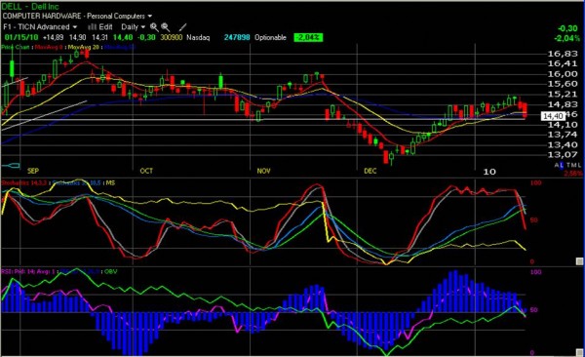Click the 16,83 price axis label
Viewport: 585px width, 357px height.
pyautogui.click(x=563, y=54)
